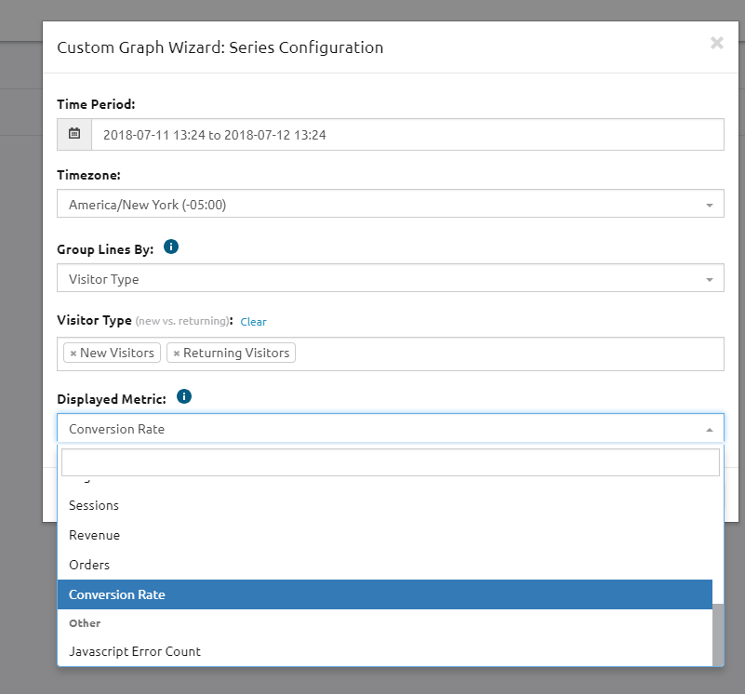The image size is (745, 694).
Task: Select Javascript Error Count option
Action: click(385, 651)
